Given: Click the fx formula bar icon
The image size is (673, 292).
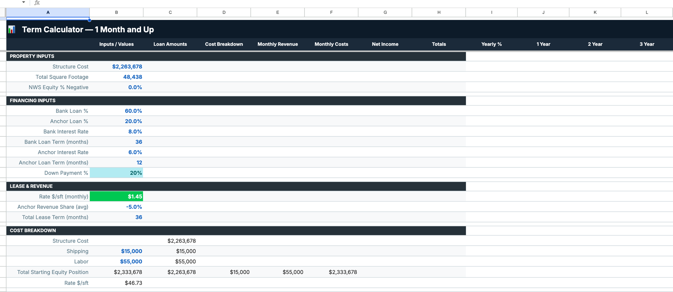Looking at the screenshot, I should pyautogui.click(x=37, y=2).
